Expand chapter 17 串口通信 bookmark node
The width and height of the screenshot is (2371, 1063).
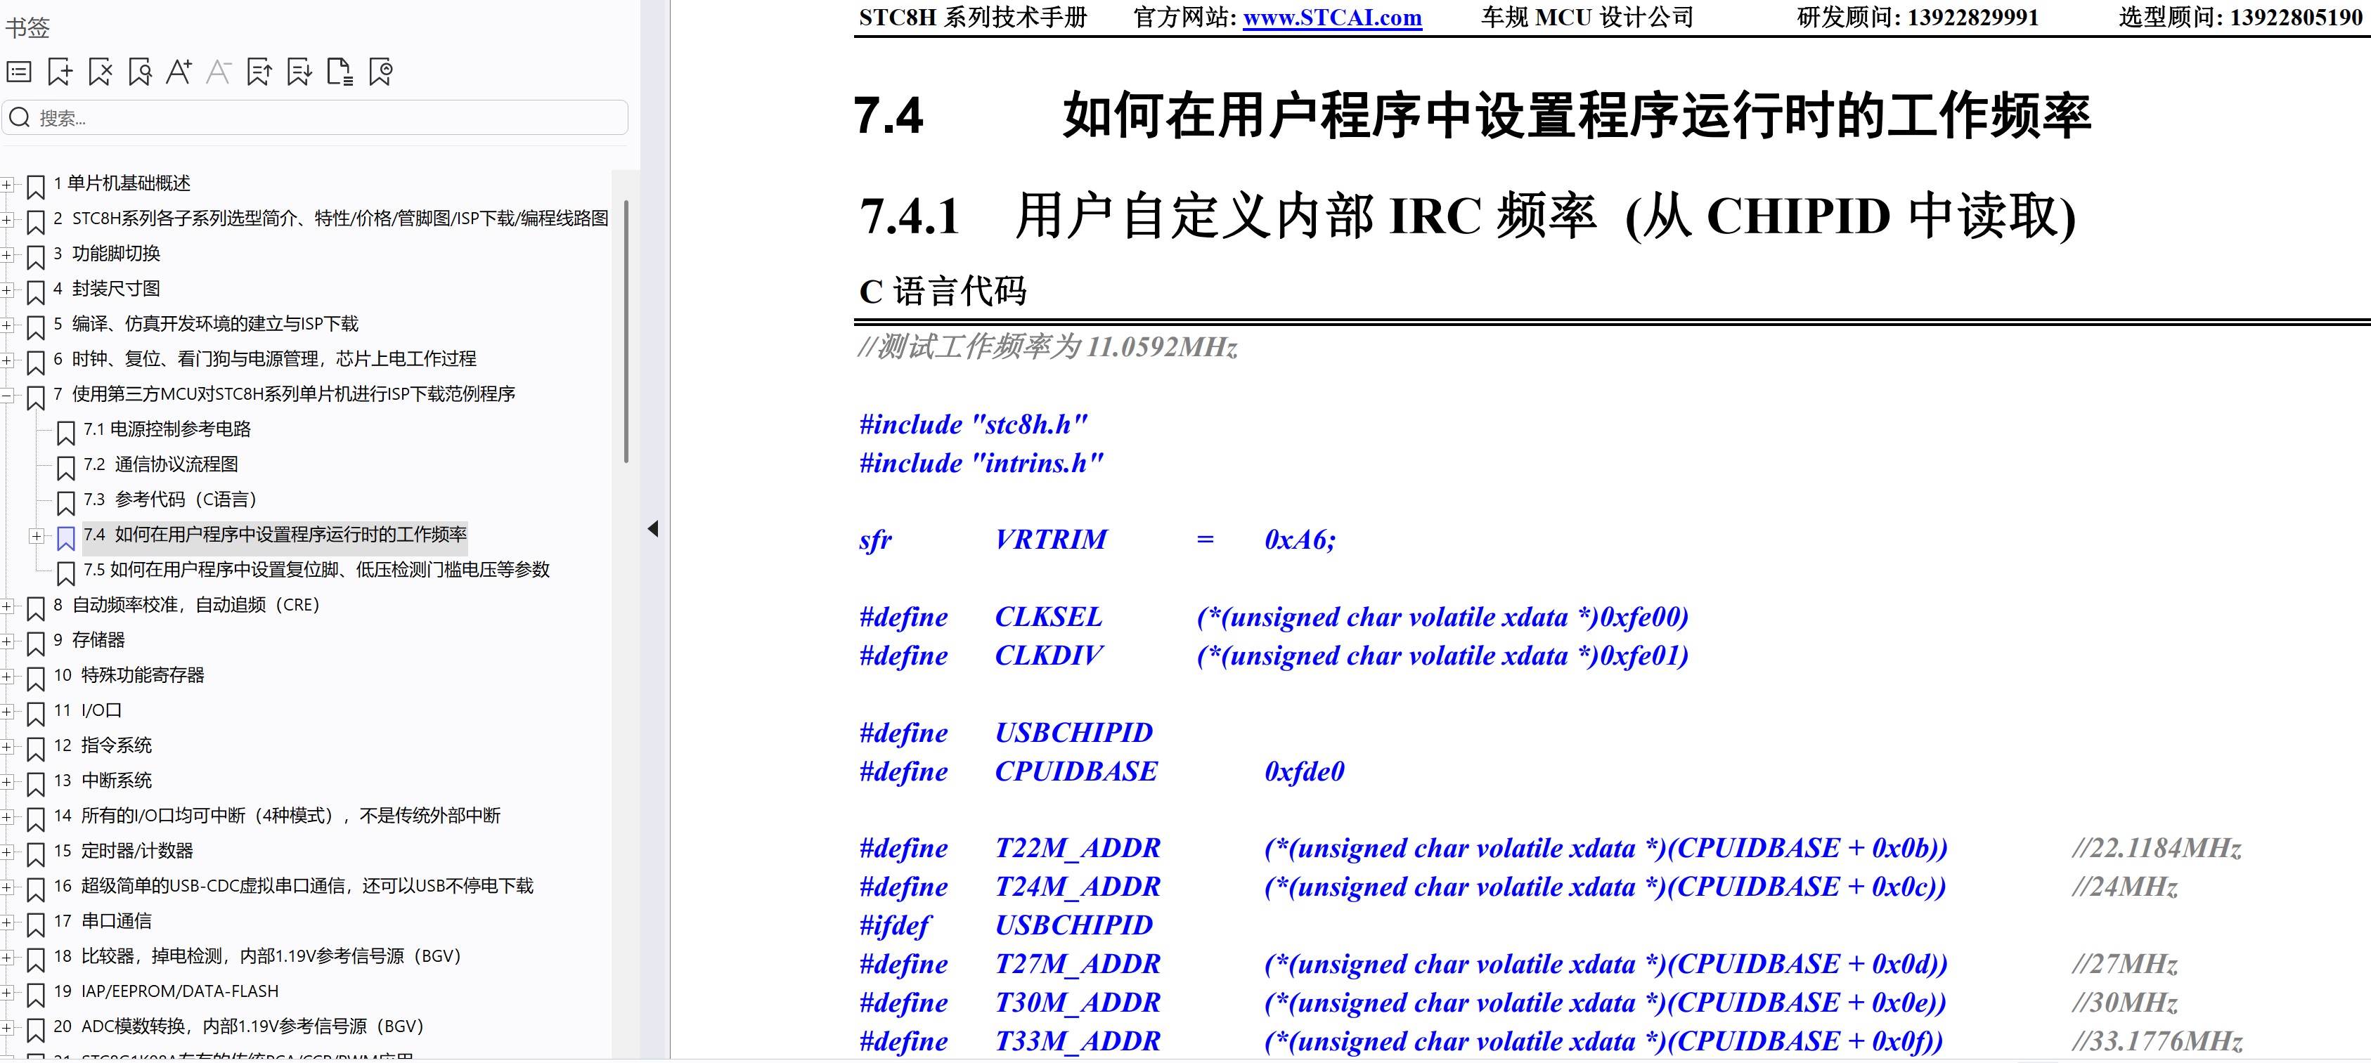click(6, 922)
